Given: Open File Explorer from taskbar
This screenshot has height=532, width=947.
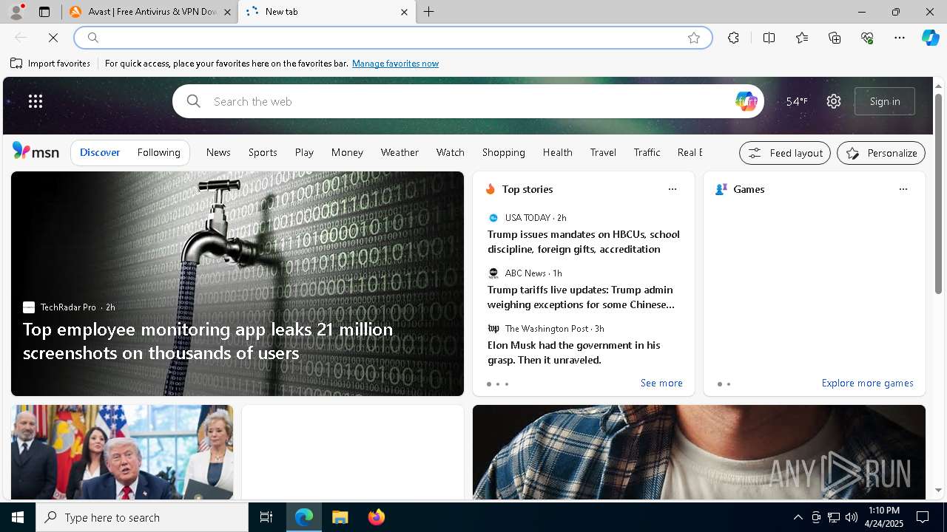Looking at the screenshot, I should click(340, 517).
